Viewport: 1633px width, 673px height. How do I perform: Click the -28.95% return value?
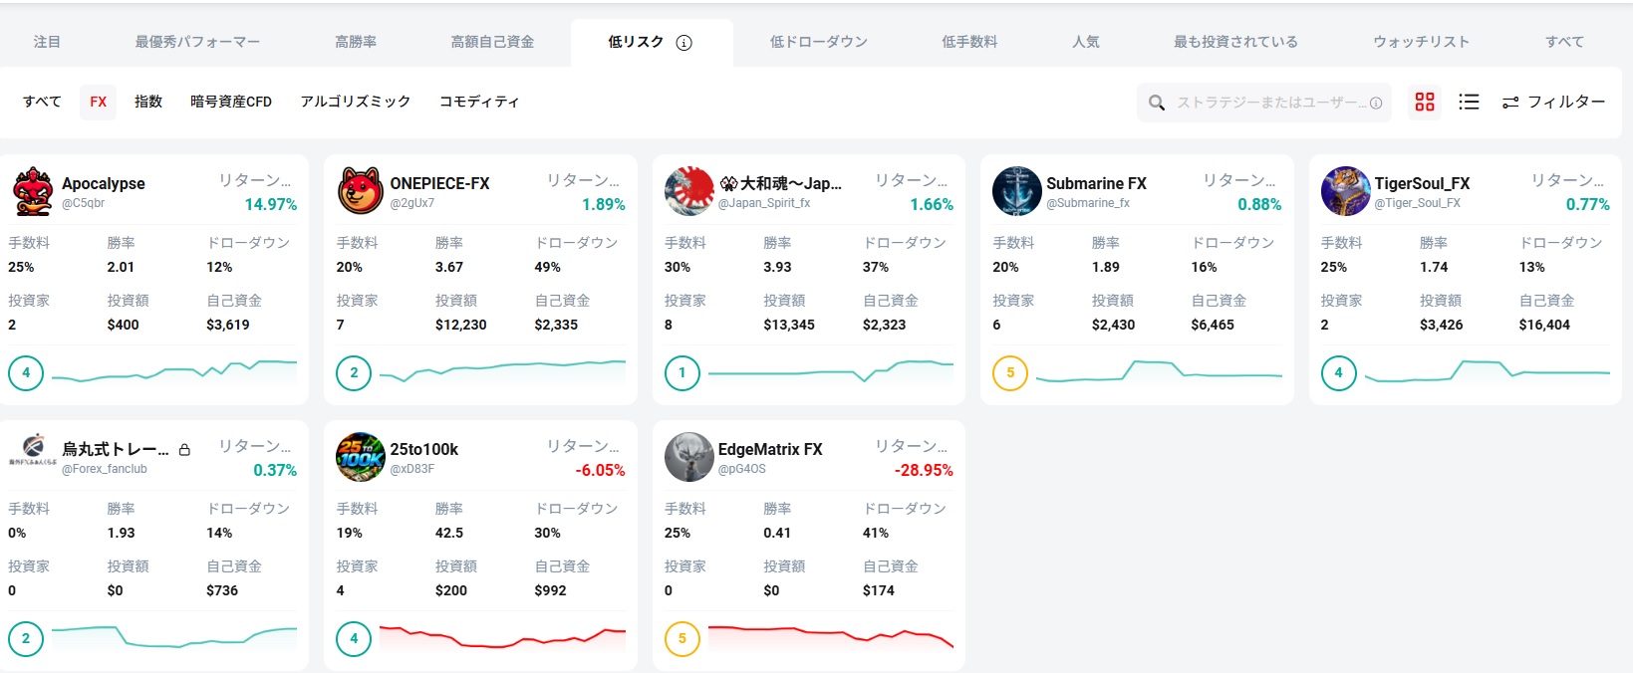[924, 470]
